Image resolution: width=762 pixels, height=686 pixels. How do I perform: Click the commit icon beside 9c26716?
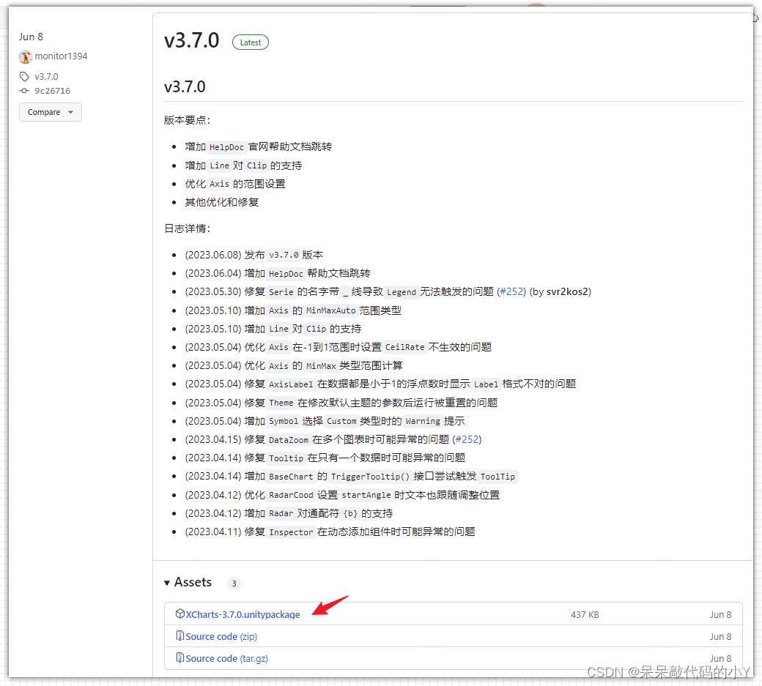[24, 91]
